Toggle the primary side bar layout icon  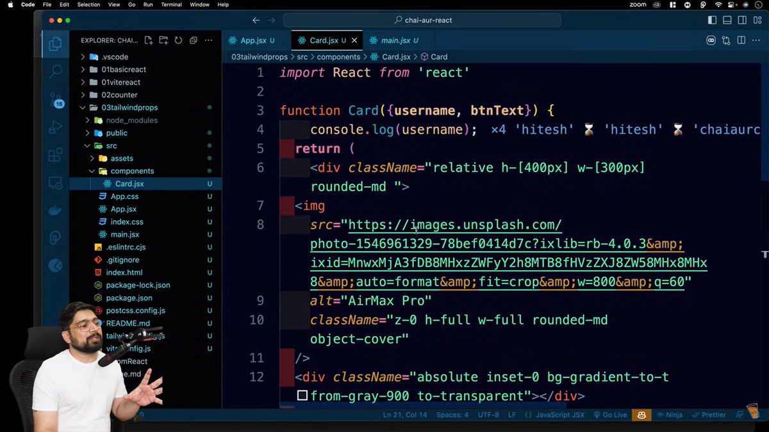pos(712,20)
